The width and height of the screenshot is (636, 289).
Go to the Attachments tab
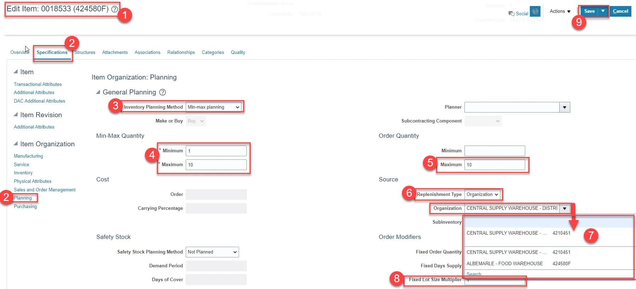point(115,53)
